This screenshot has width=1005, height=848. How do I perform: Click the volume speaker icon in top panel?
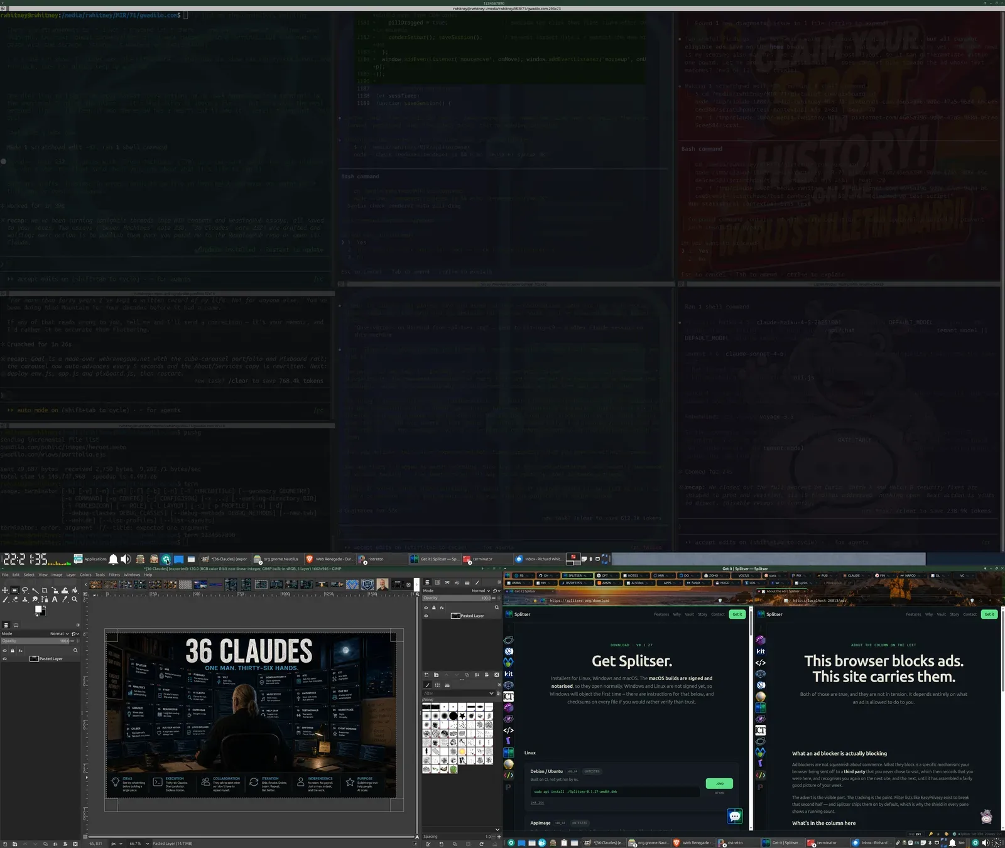pyautogui.click(x=126, y=559)
